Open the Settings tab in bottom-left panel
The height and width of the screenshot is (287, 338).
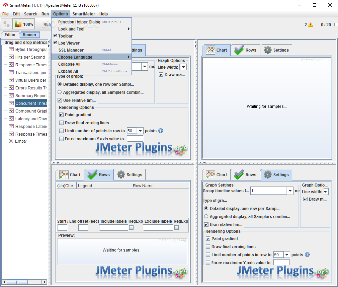(130, 174)
